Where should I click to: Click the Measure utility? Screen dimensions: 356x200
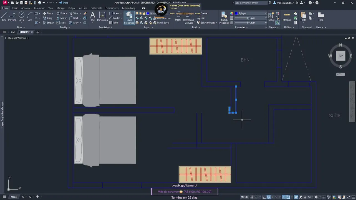pyautogui.click(x=287, y=17)
